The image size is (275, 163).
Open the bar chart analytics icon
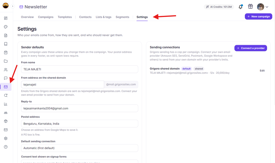coord(6,104)
